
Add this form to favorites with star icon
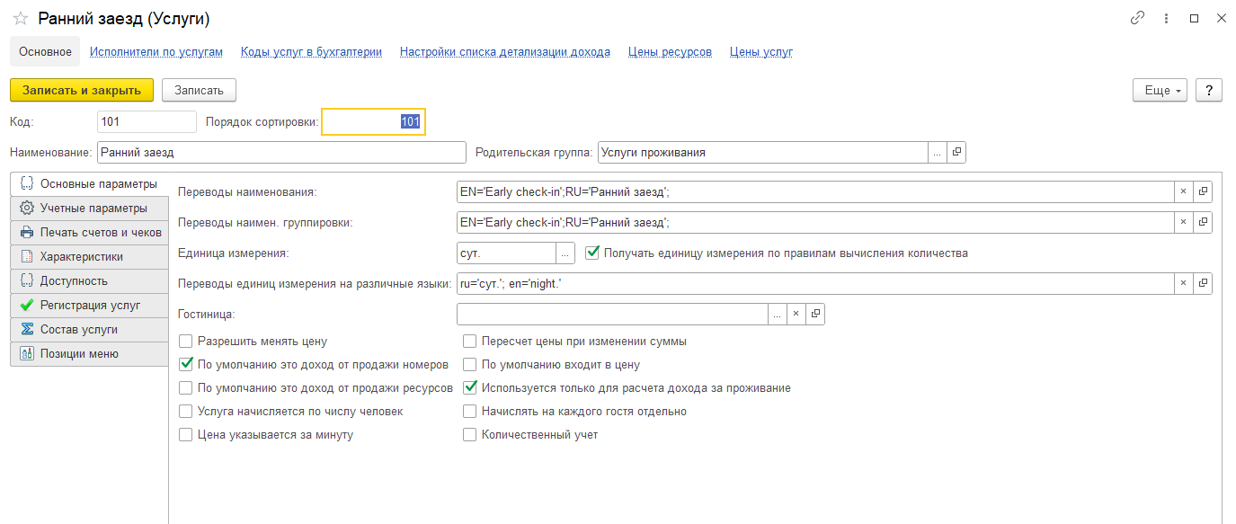[20, 18]
